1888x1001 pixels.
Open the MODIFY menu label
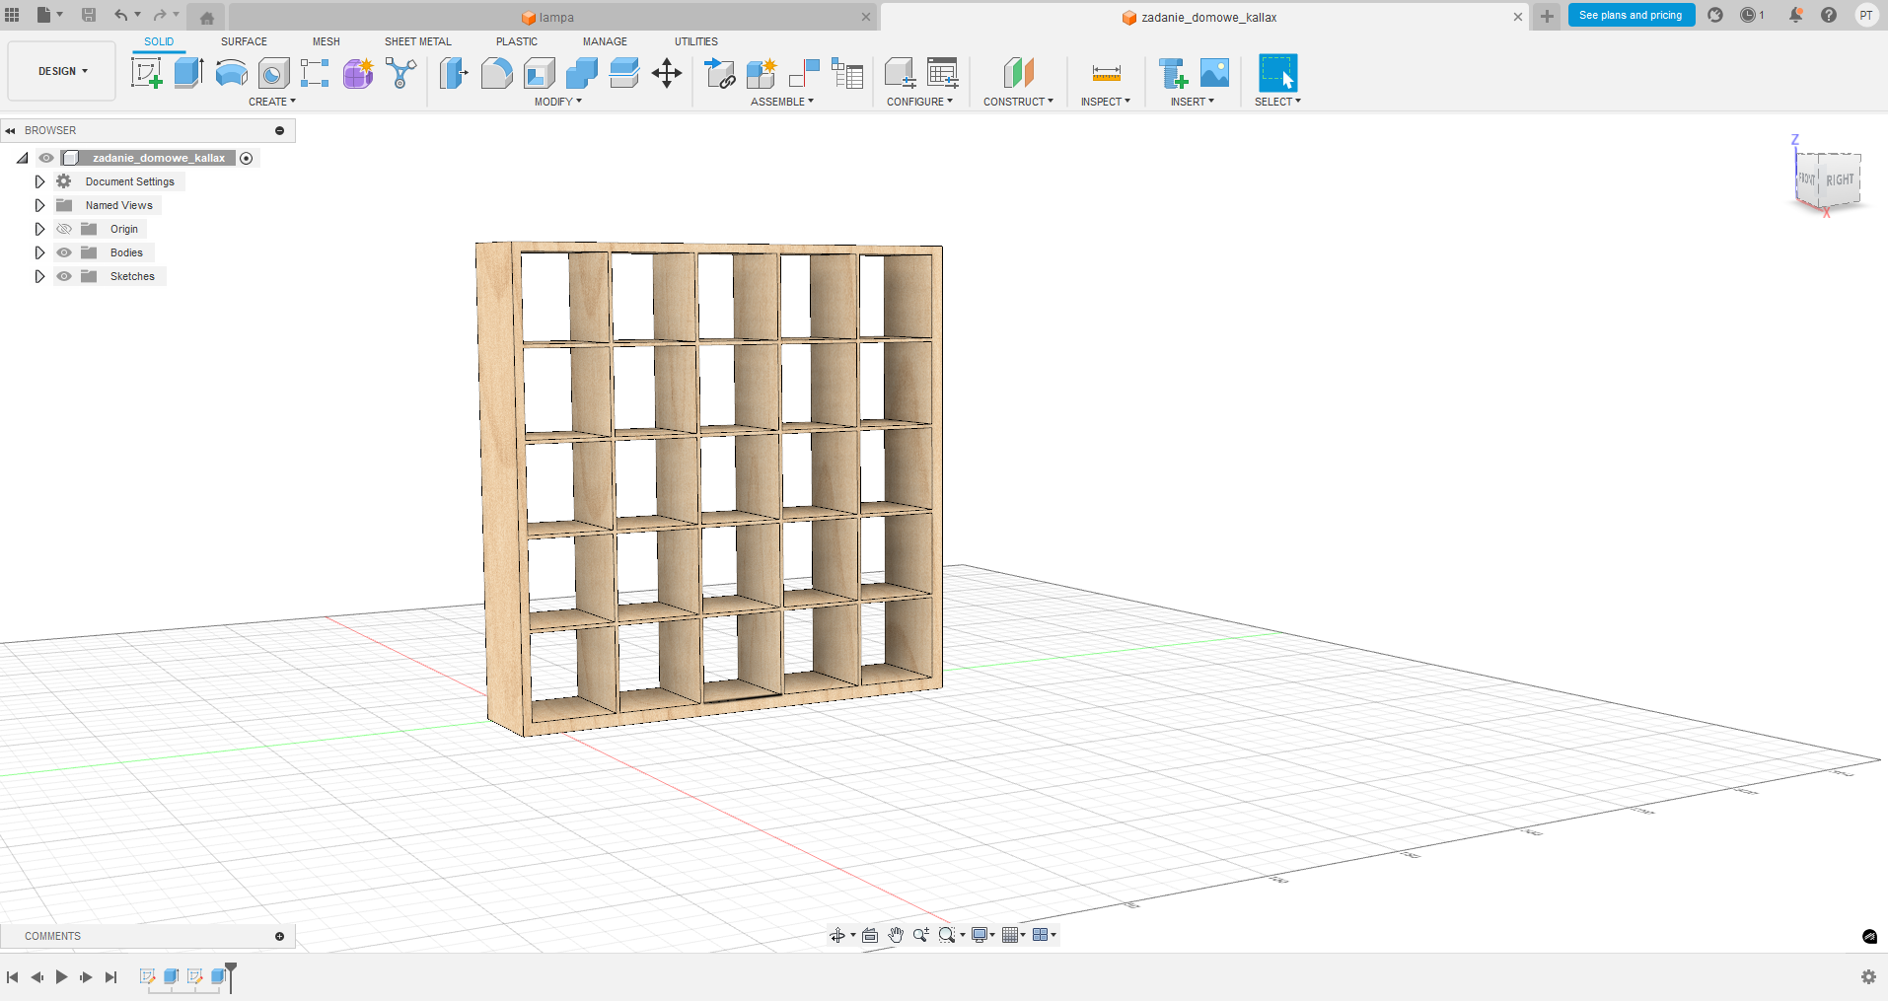[557, 102]
